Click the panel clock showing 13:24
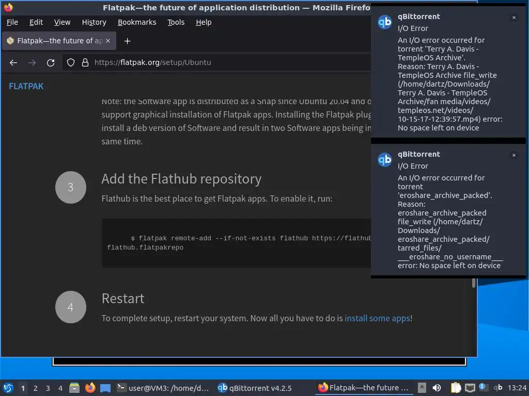Viewport: 529px width, 396px height. tap(517, 388)
